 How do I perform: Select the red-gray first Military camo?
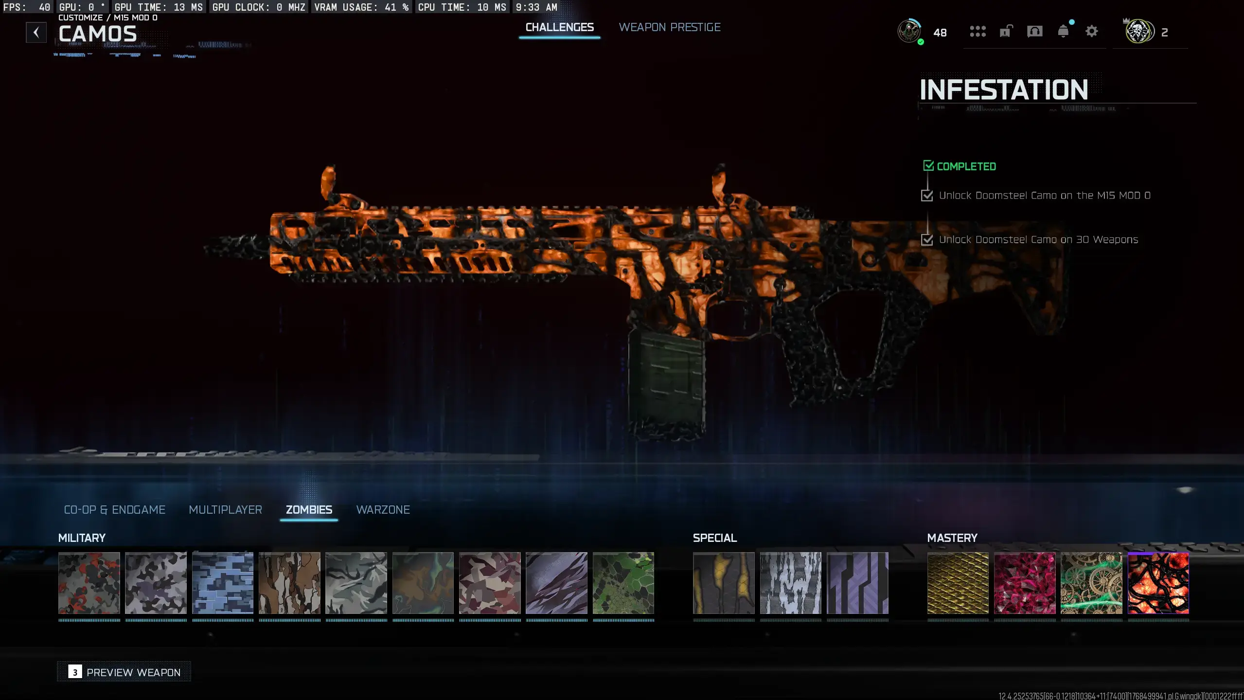(89, 583)
